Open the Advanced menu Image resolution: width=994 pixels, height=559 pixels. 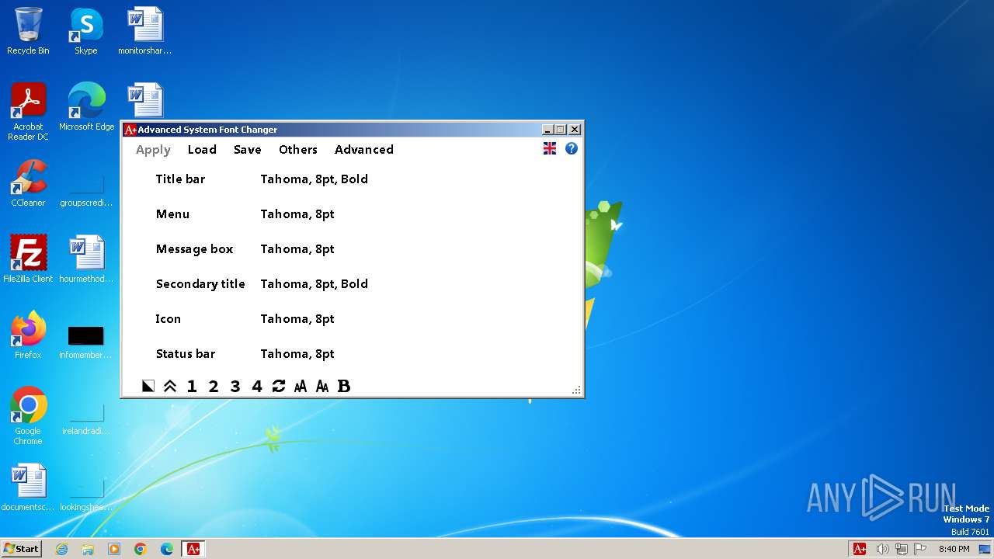[364, 150]
